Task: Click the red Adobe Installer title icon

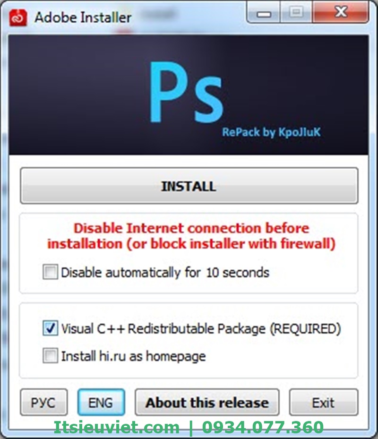Action: [18, 17]
